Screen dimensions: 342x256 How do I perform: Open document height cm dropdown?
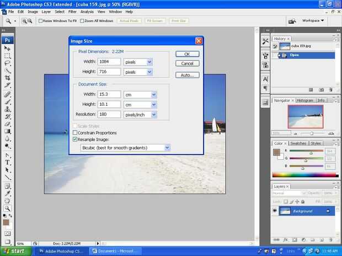[154, 105]
